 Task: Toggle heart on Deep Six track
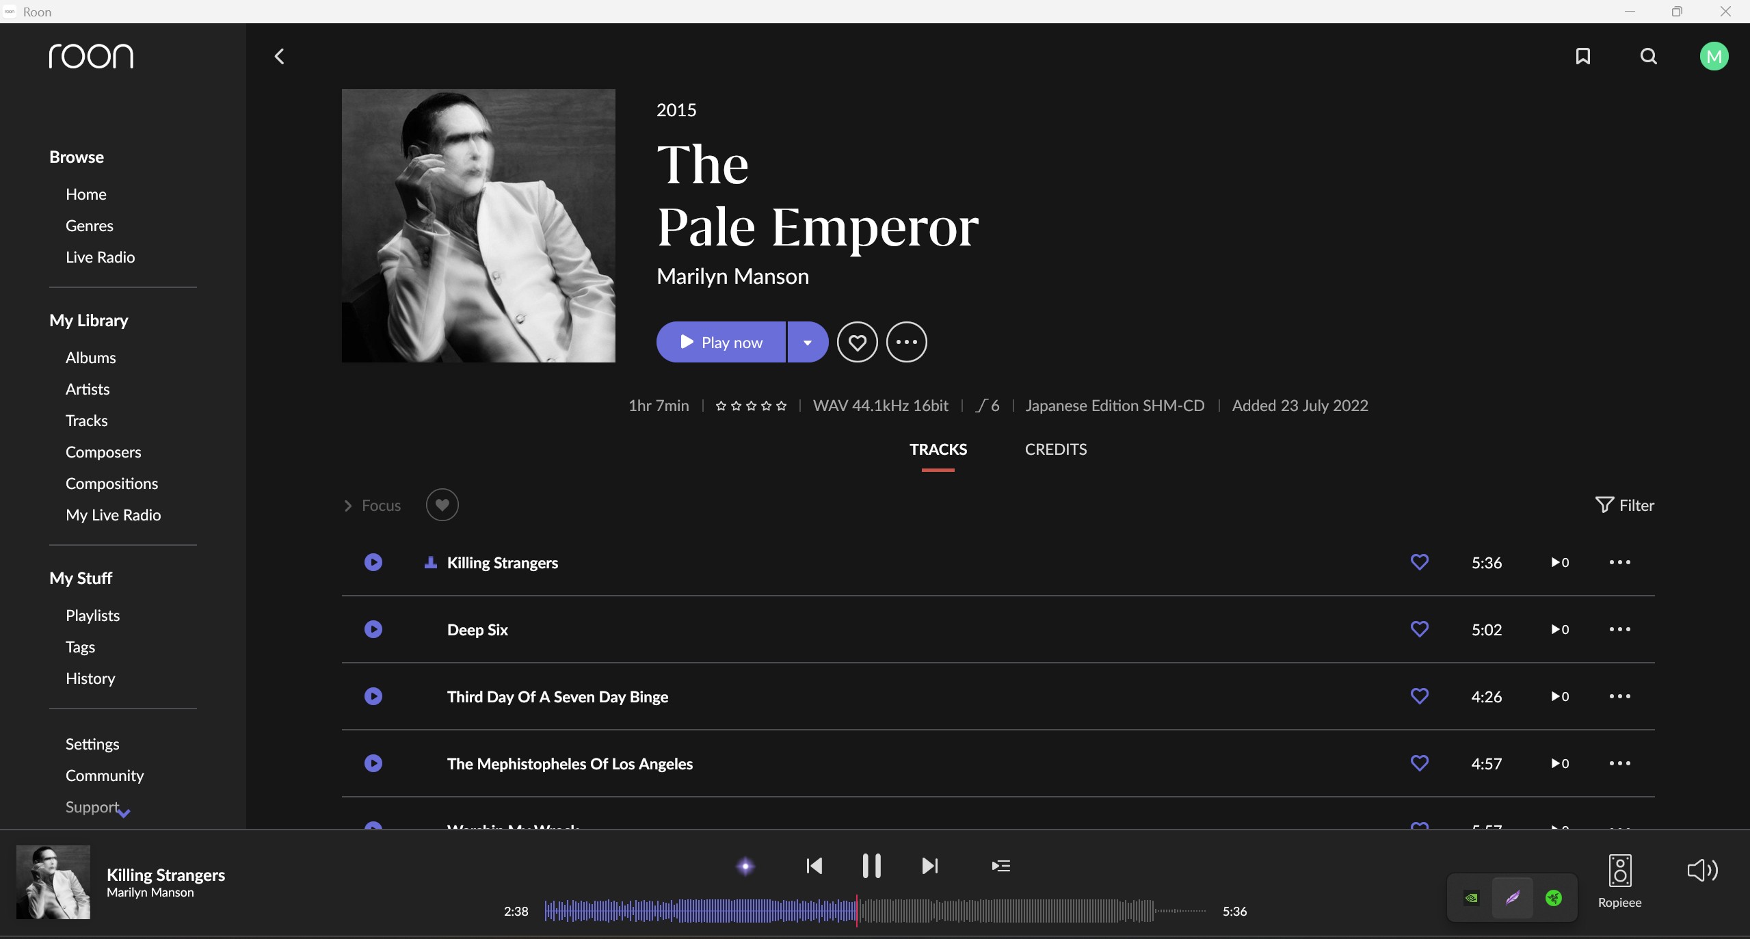click(1419, 629)
